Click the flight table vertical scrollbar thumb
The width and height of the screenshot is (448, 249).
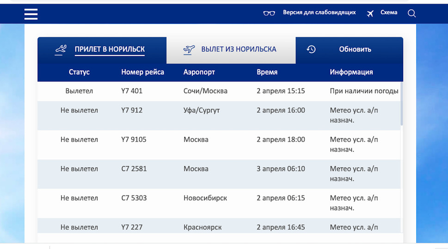click(x=402, y=104)
